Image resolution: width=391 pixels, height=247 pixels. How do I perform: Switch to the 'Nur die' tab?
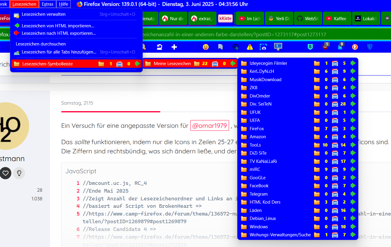tap(173, 18)
